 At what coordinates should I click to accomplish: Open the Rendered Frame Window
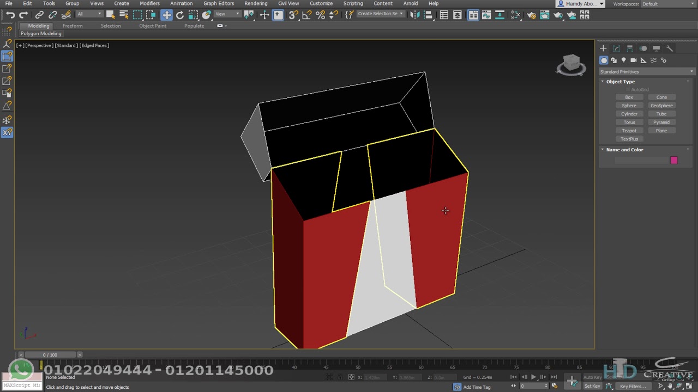[x=545, y=15]
